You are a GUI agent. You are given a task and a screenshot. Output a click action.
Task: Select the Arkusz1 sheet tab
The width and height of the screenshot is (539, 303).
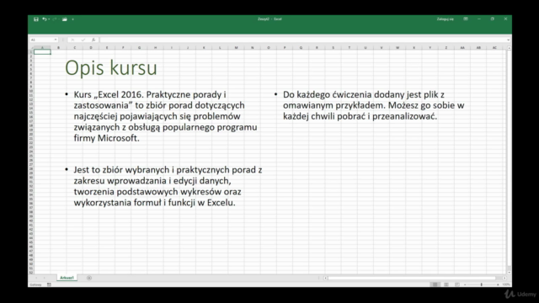click(x=67, y=278)
